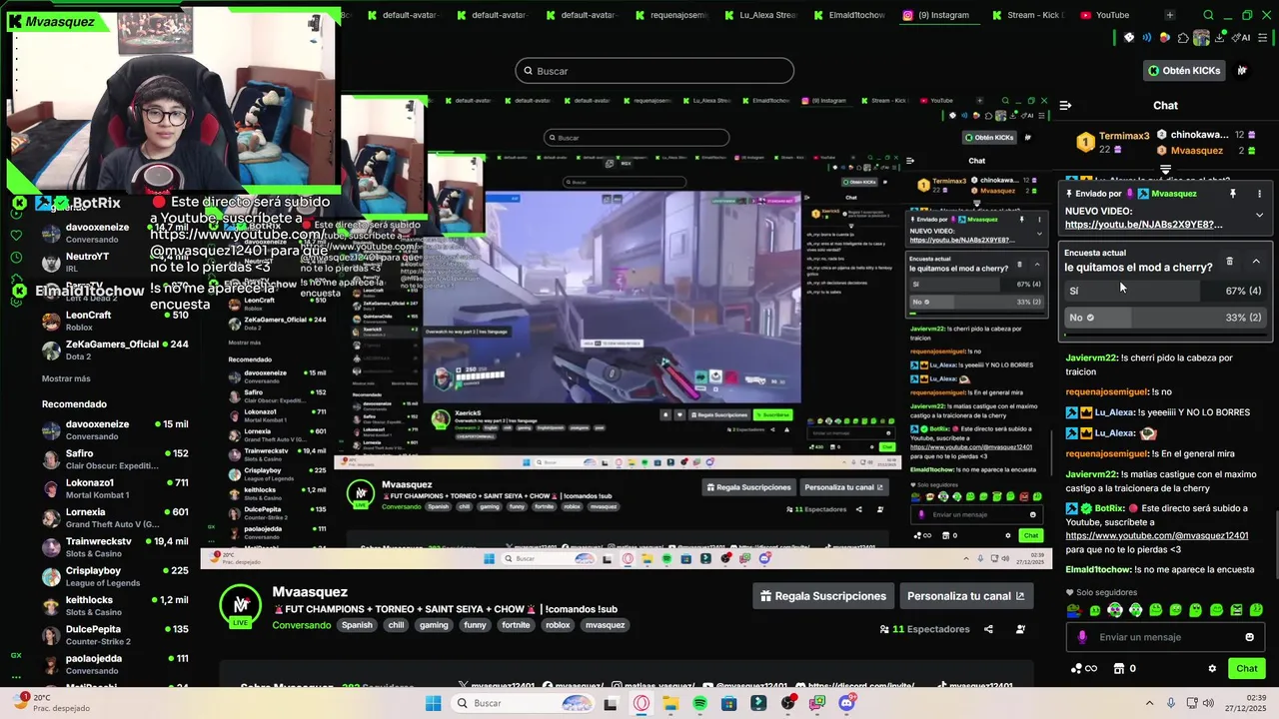This screenshot has height=719, width=1279.
Task: Open Spotify from the taskbar
Action: [x=699, y=703]
